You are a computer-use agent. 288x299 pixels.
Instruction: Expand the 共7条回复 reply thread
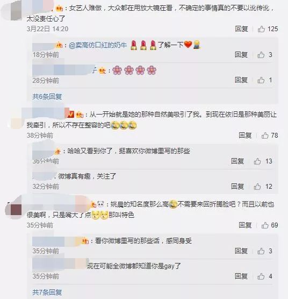[x=47, y=292]
